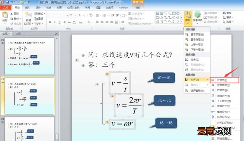Choose 组合 (Group) in arrange menu
The height and width of the screenshot is (141, 244).
coord(197,60)
